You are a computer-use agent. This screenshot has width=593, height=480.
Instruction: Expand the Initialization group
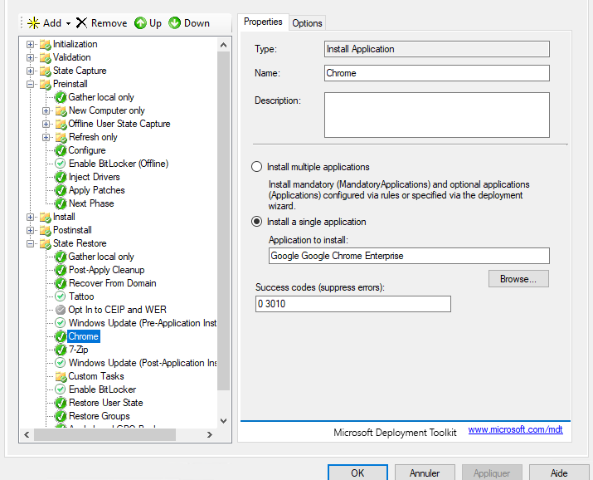click(31, 44)
